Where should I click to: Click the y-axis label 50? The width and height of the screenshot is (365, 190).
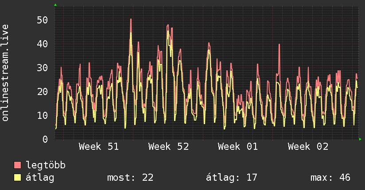click(x=43, y=20)
